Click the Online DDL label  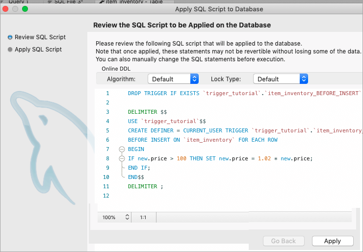coord(116,69)
